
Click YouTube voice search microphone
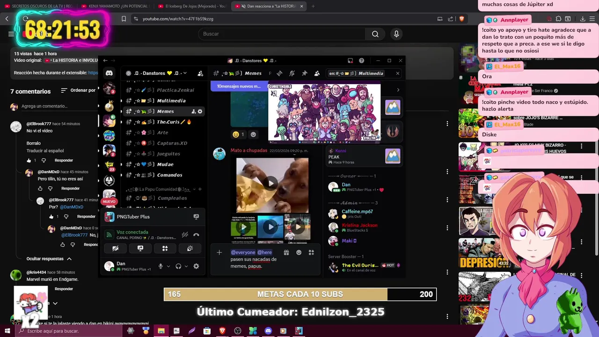coord(396,34)
